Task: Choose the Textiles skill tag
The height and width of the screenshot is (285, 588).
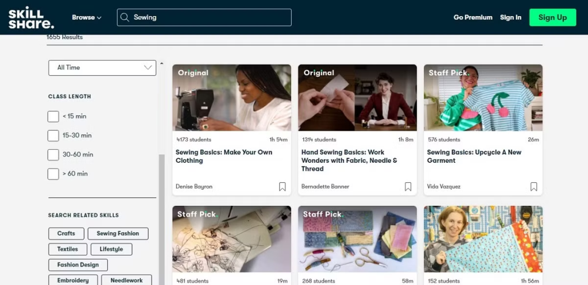Action: pos(68,249)
